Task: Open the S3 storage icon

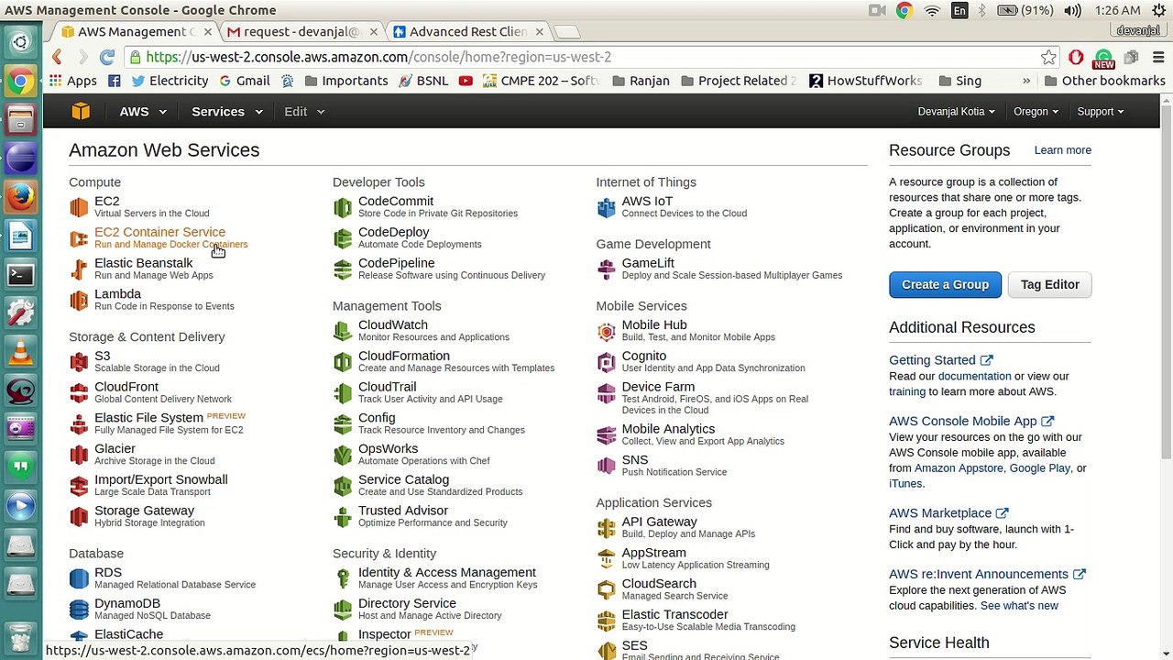Action: pos(80,361)
